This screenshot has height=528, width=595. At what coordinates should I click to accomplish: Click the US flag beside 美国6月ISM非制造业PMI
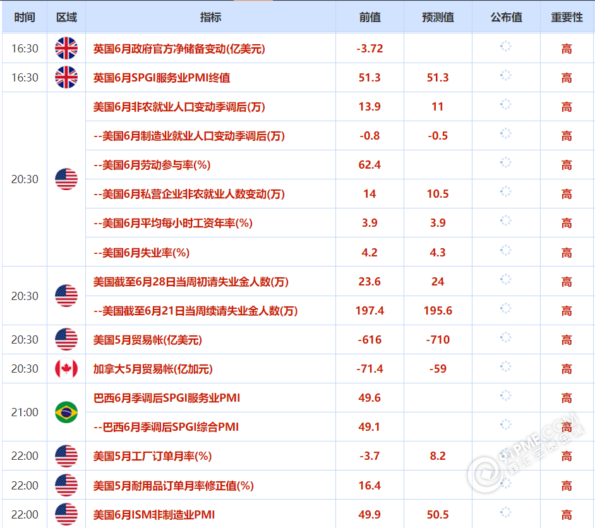click(x=66, y=514)
